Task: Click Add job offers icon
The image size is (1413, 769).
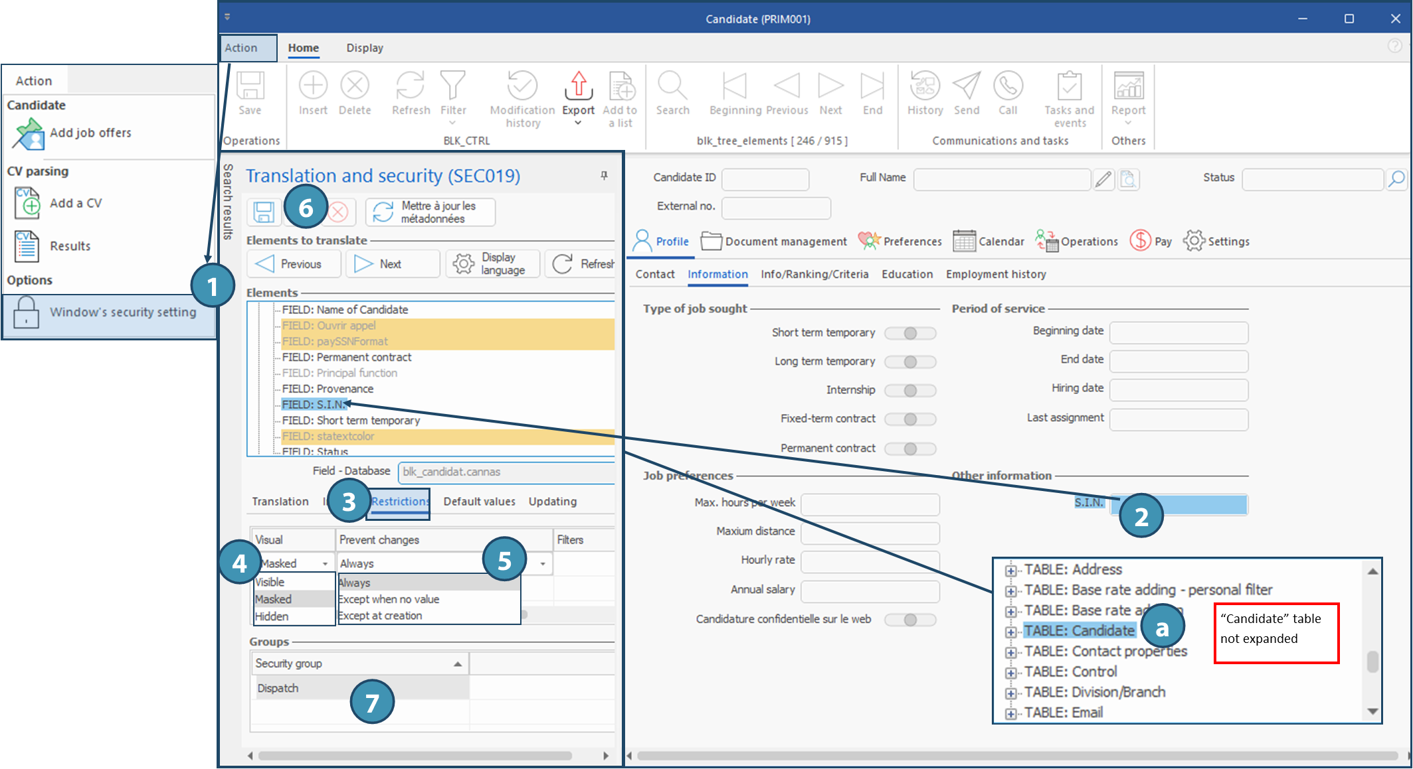Action: (28, 133)
